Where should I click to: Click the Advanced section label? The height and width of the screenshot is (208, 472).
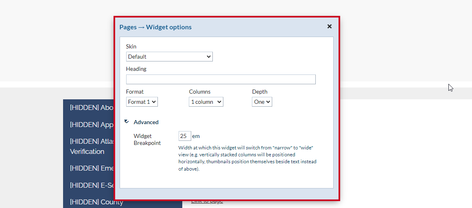click(x=146, y=122)
